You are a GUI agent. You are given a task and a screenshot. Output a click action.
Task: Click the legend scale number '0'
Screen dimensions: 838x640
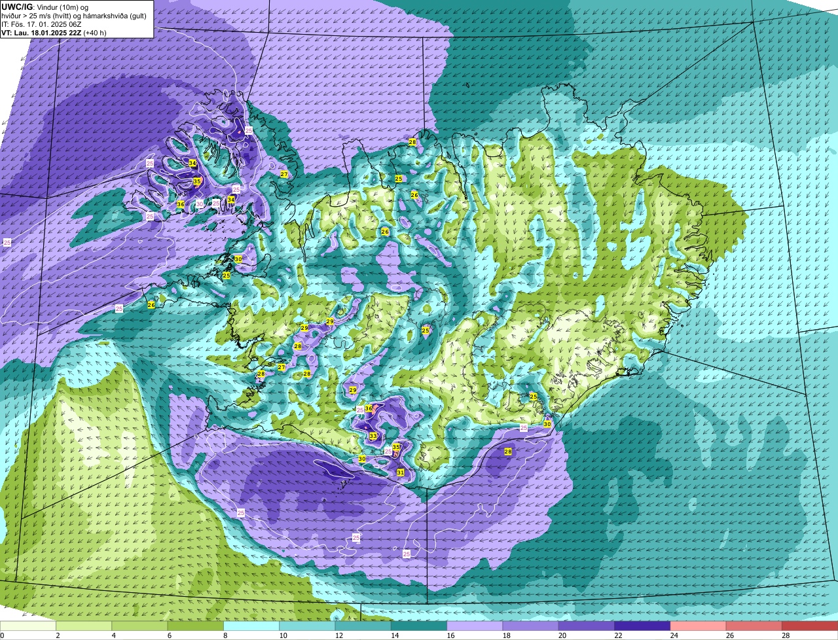(x=2, y=635)
